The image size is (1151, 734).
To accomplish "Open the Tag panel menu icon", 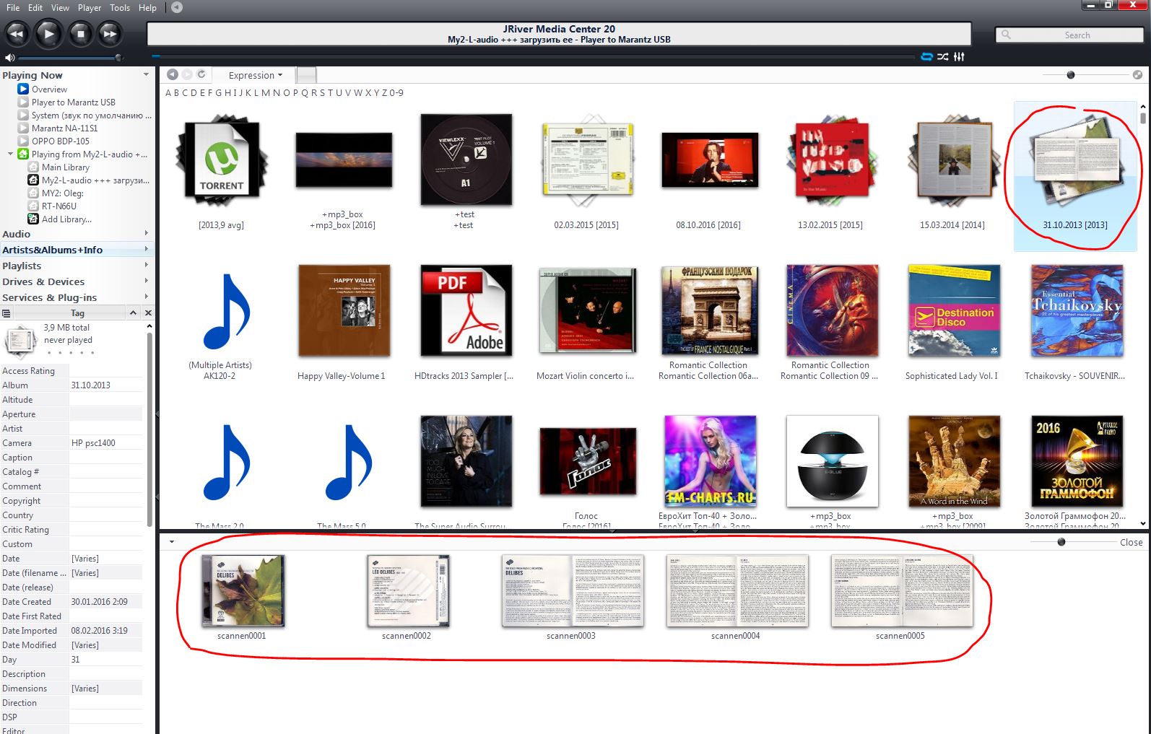I will click(x=6, y=313).
